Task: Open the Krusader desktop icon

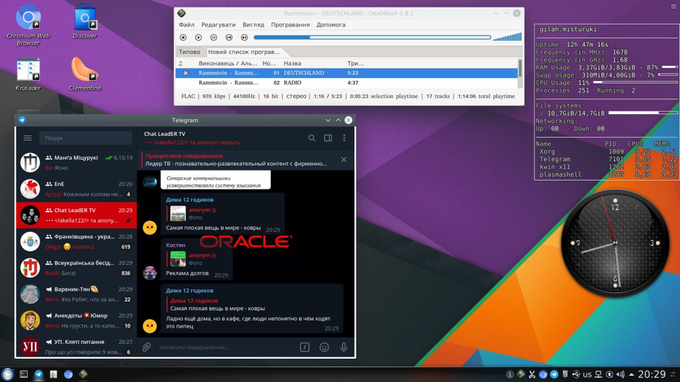Action: 28,74
